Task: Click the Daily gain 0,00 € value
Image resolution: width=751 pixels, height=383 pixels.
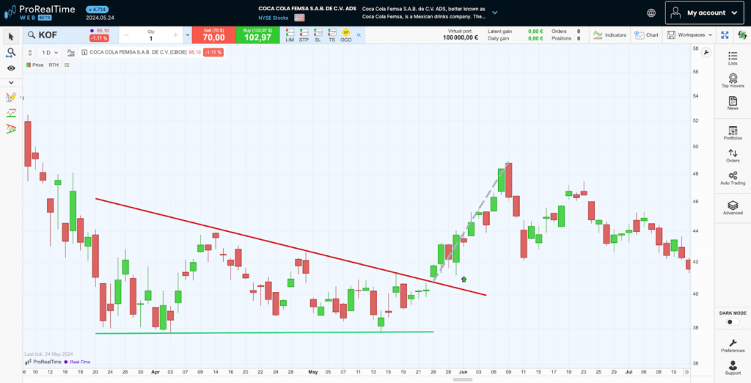Action: [535, 38]
